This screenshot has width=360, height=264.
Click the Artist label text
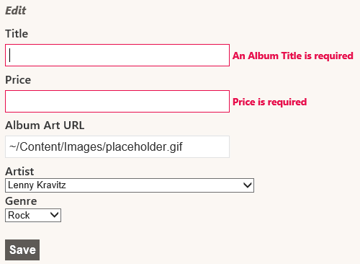19,172
